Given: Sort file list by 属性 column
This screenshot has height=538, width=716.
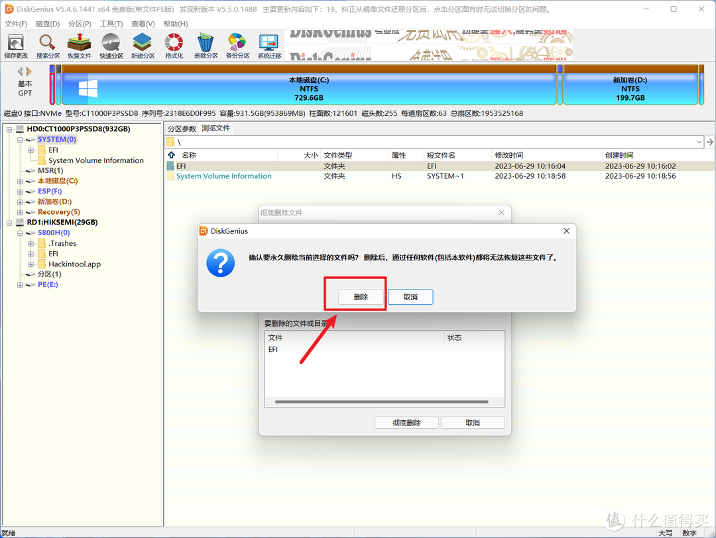Looking at the screenshot, I should [406, 155].
